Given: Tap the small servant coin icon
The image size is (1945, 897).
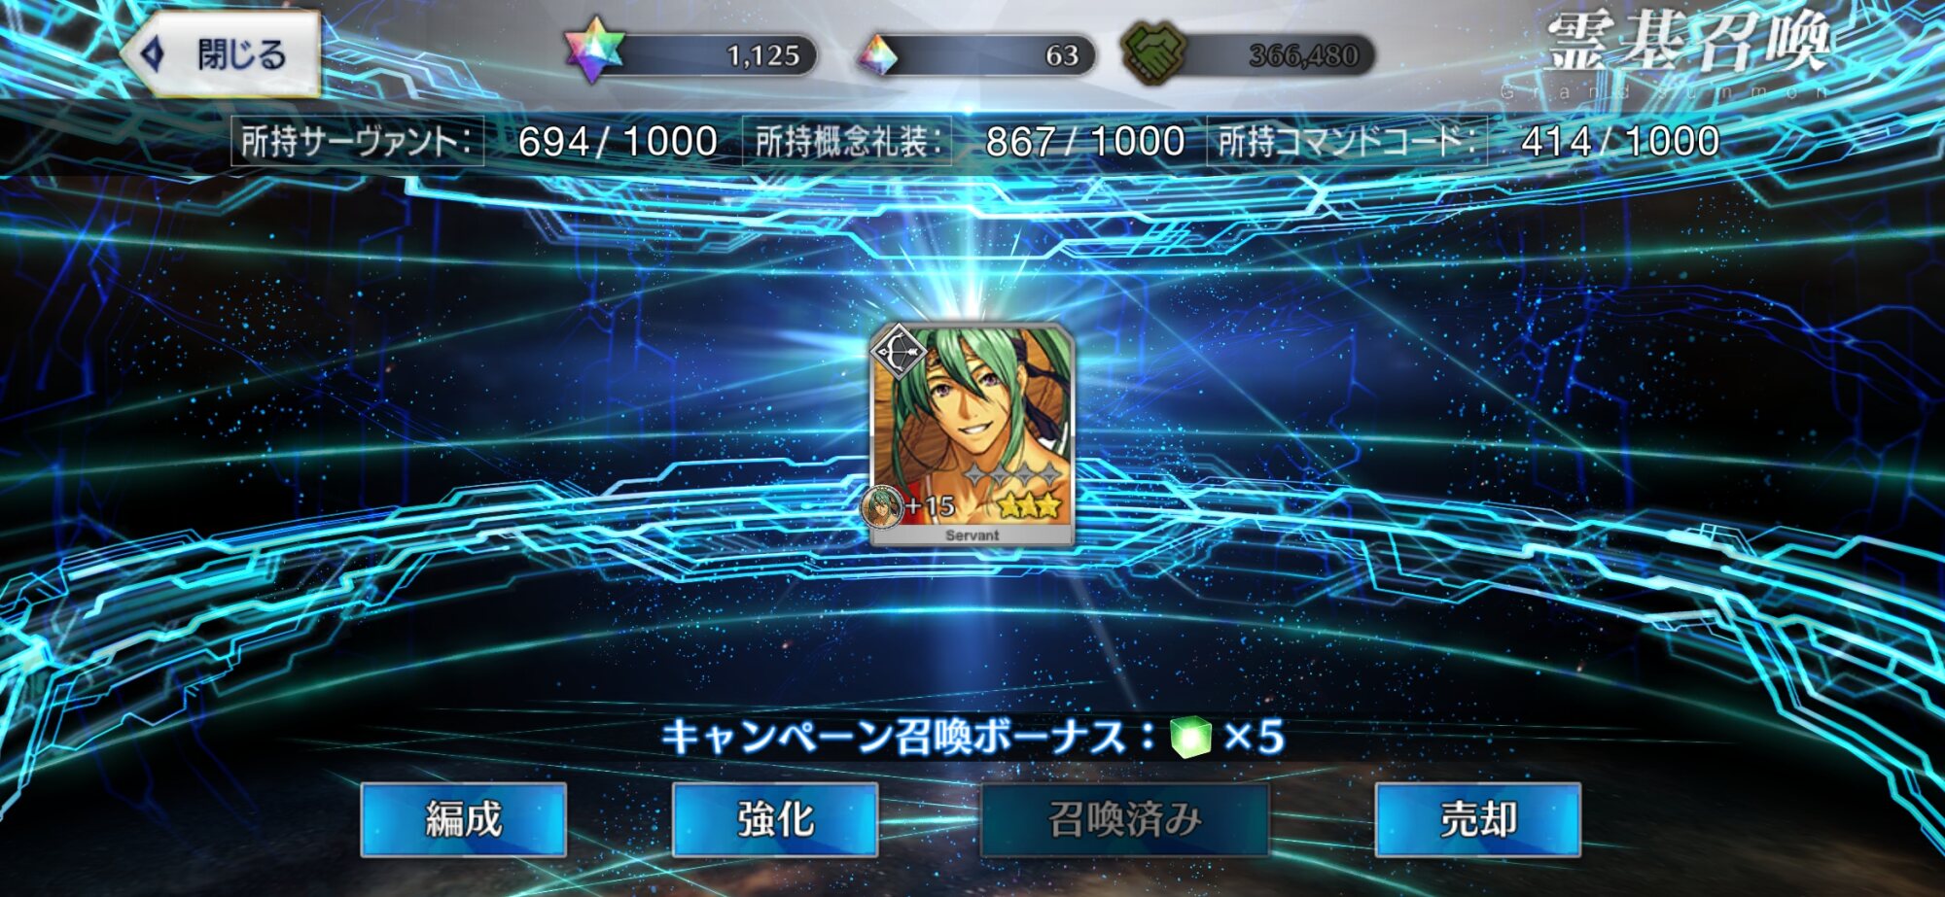Looking at the screenshot, I should 883,507.
